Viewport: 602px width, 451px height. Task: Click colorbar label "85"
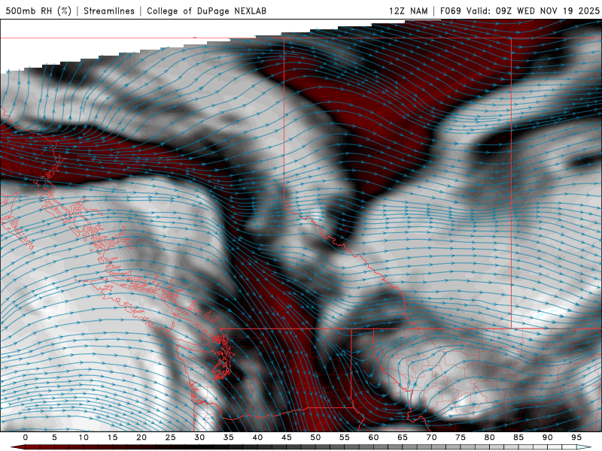tap(518, 437)
